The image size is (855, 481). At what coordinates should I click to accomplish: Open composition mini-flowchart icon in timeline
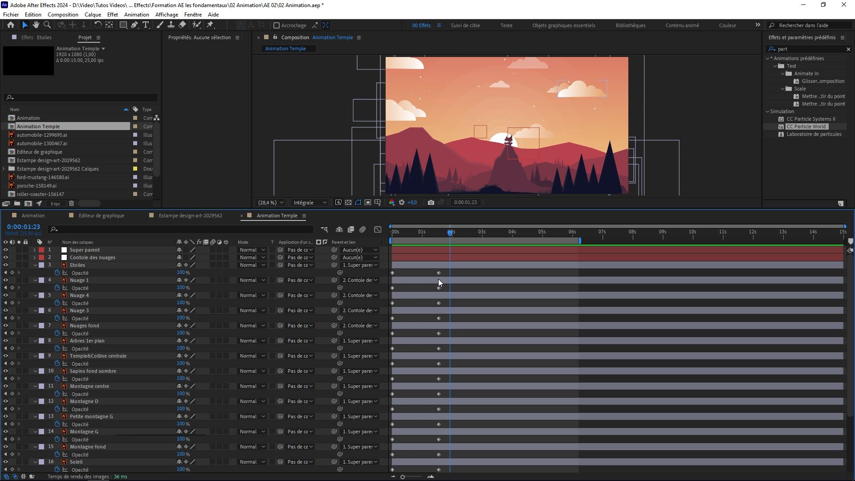[324, 229]
